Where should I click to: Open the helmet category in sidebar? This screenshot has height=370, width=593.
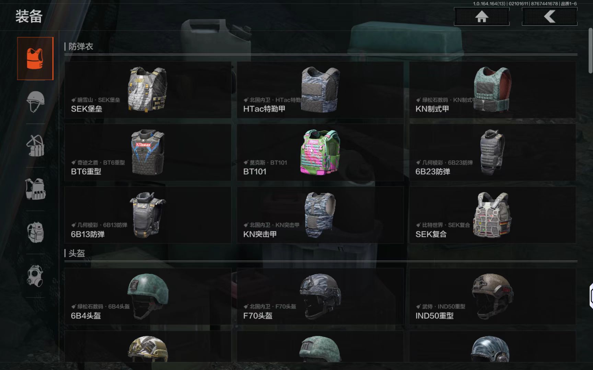35,102
